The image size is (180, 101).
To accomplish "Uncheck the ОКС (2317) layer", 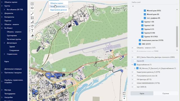I will pos(140,44).
